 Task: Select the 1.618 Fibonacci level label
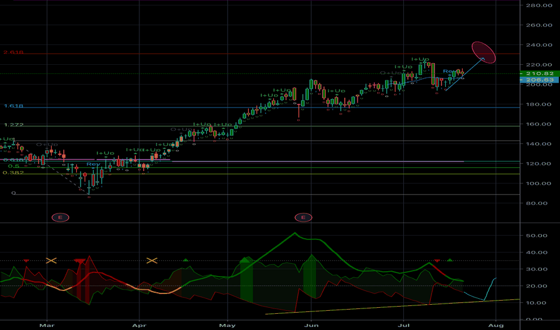(x=14, y=106)
